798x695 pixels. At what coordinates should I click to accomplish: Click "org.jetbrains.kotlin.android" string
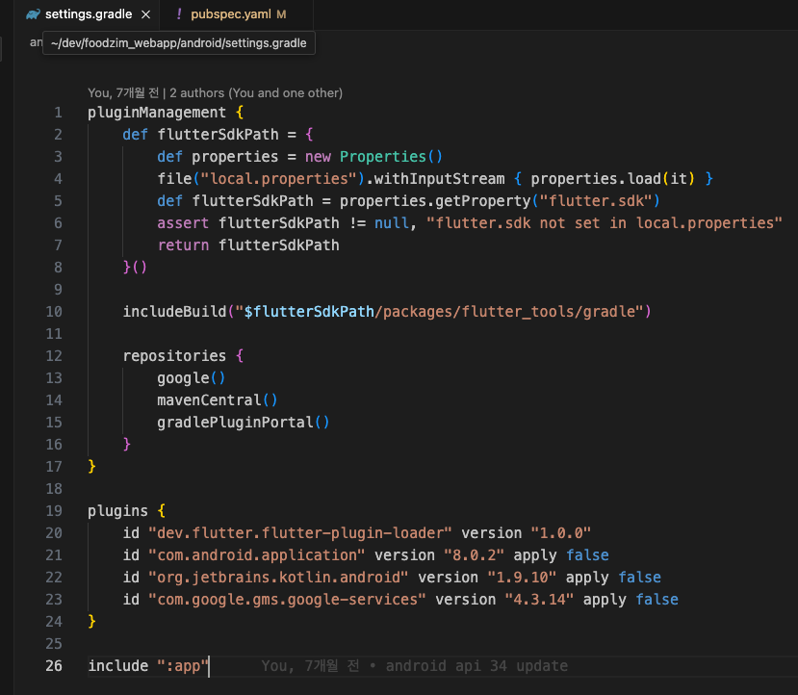pos(278,578)
